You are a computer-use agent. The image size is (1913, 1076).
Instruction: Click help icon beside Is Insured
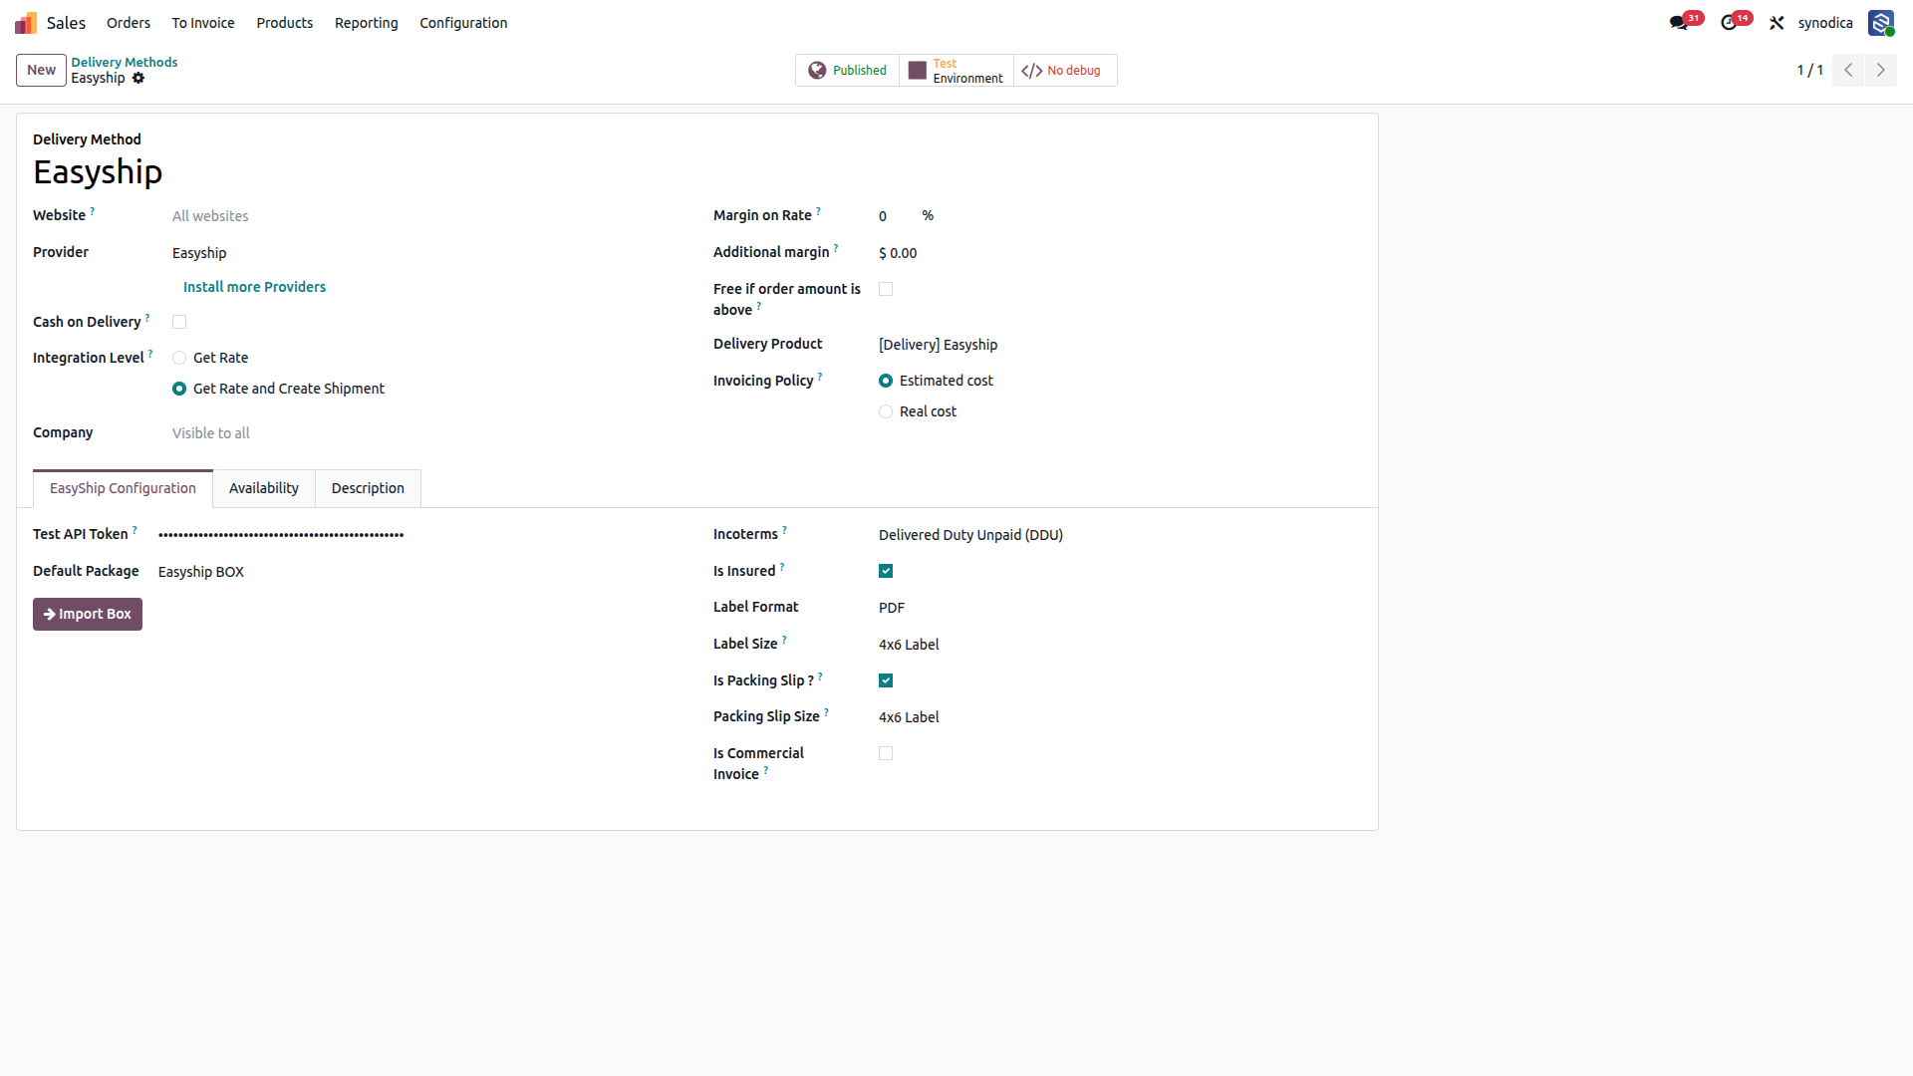[x=782, y=567]
